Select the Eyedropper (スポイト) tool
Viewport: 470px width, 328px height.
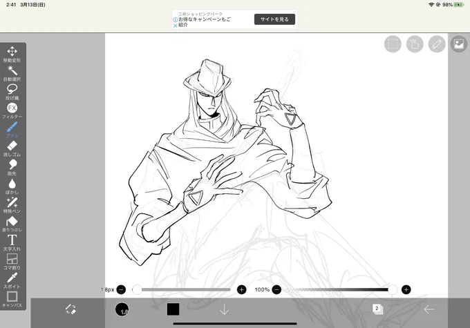point(12,280)
